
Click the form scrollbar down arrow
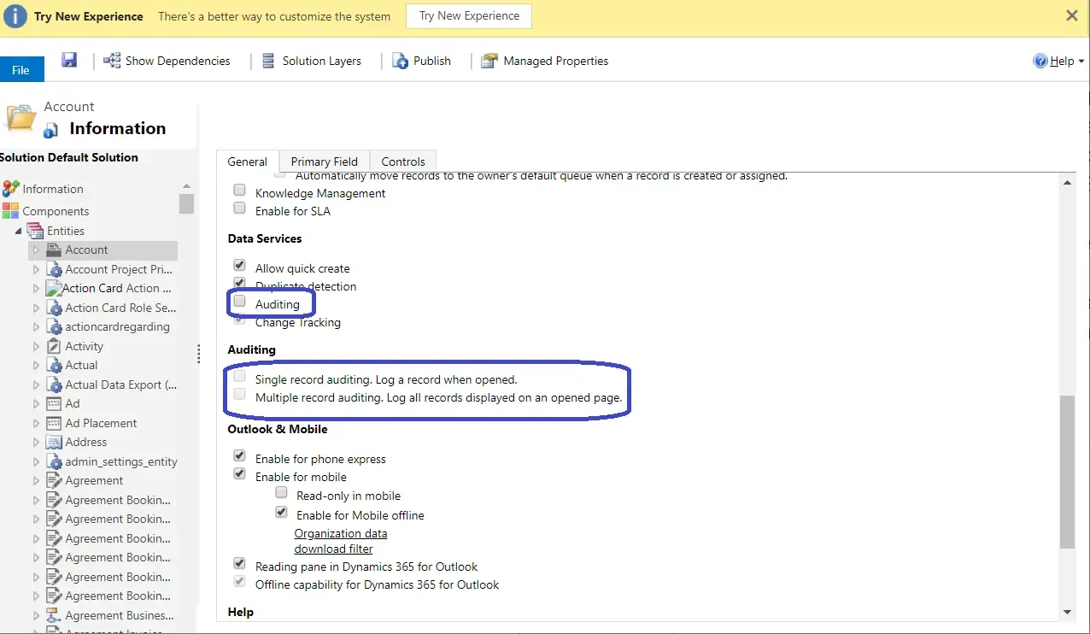pos(1067,612)
